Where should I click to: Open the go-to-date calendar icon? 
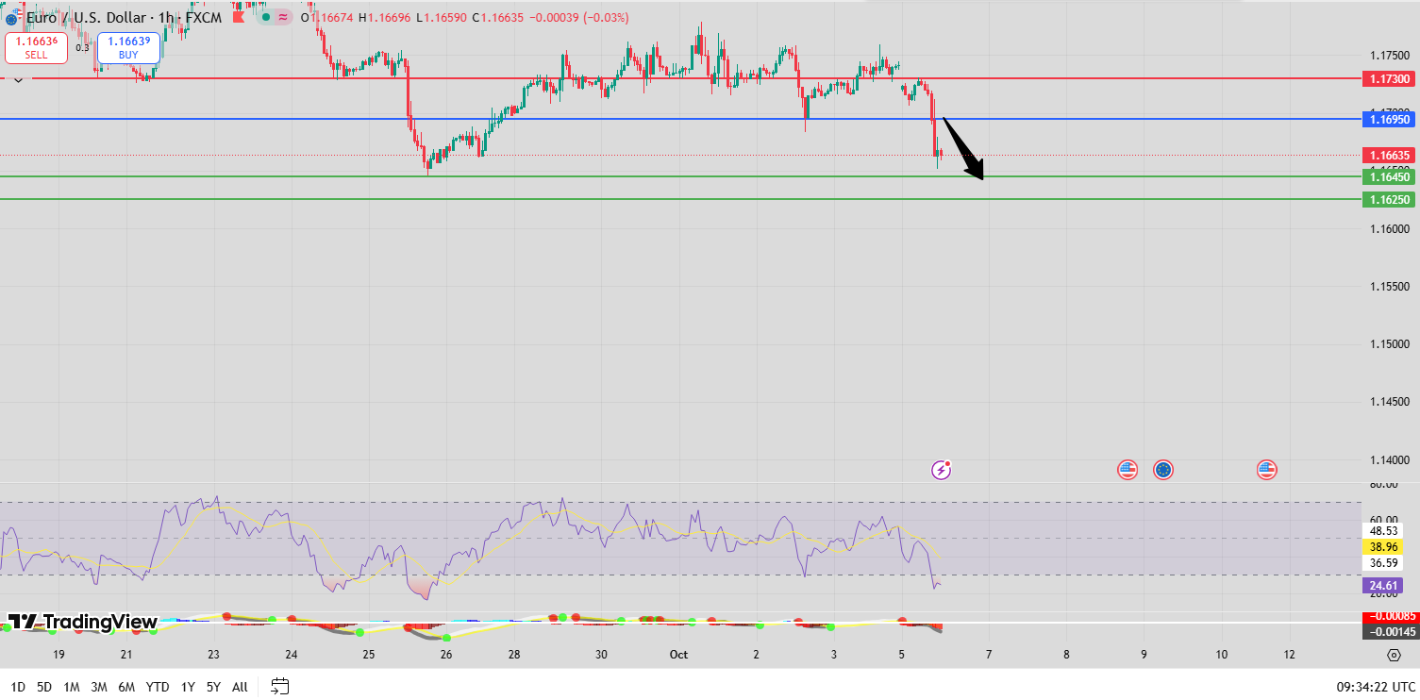coord(279,688)
